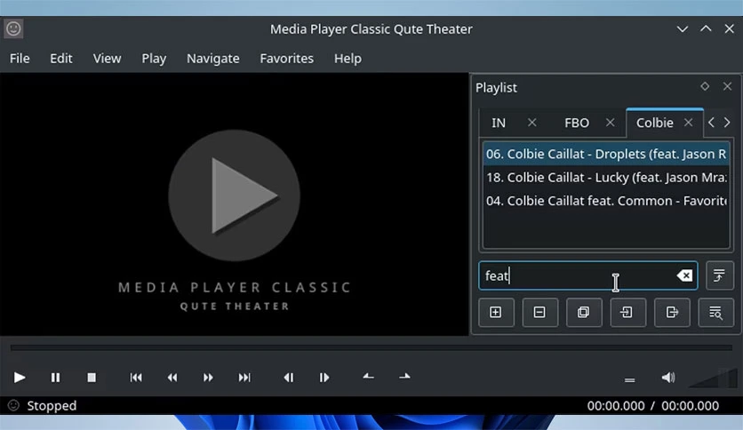
Task: Open the Edit menu
Action: [61, 59]
